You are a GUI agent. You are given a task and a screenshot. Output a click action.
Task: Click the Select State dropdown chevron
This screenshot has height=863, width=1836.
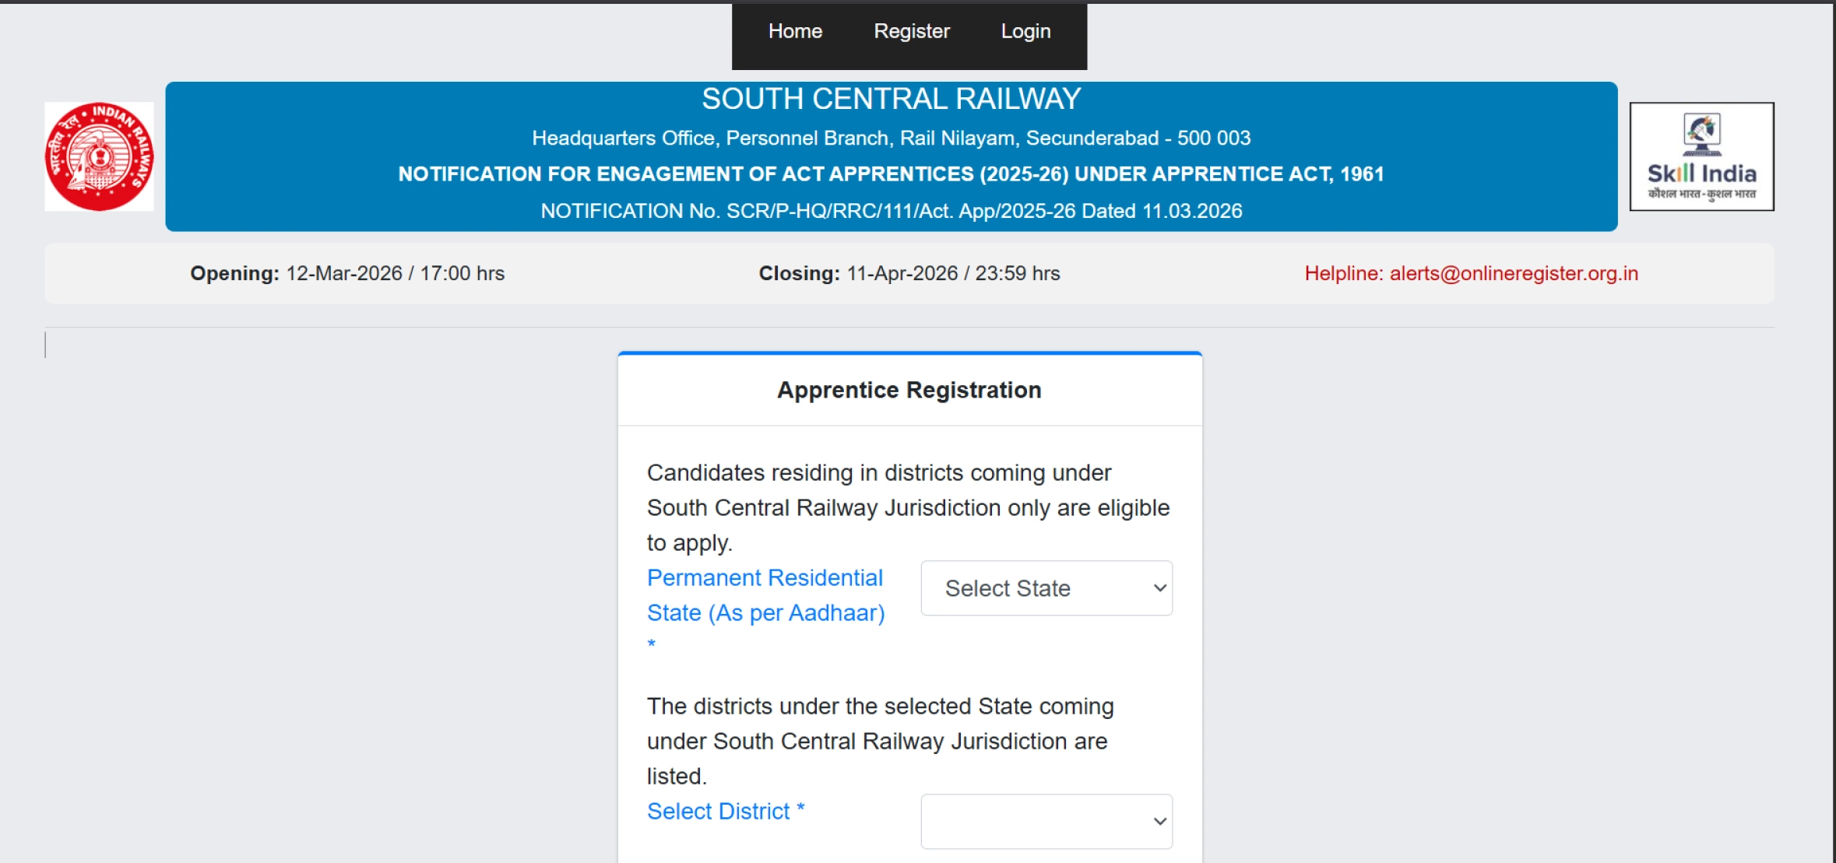point(1157,588)
